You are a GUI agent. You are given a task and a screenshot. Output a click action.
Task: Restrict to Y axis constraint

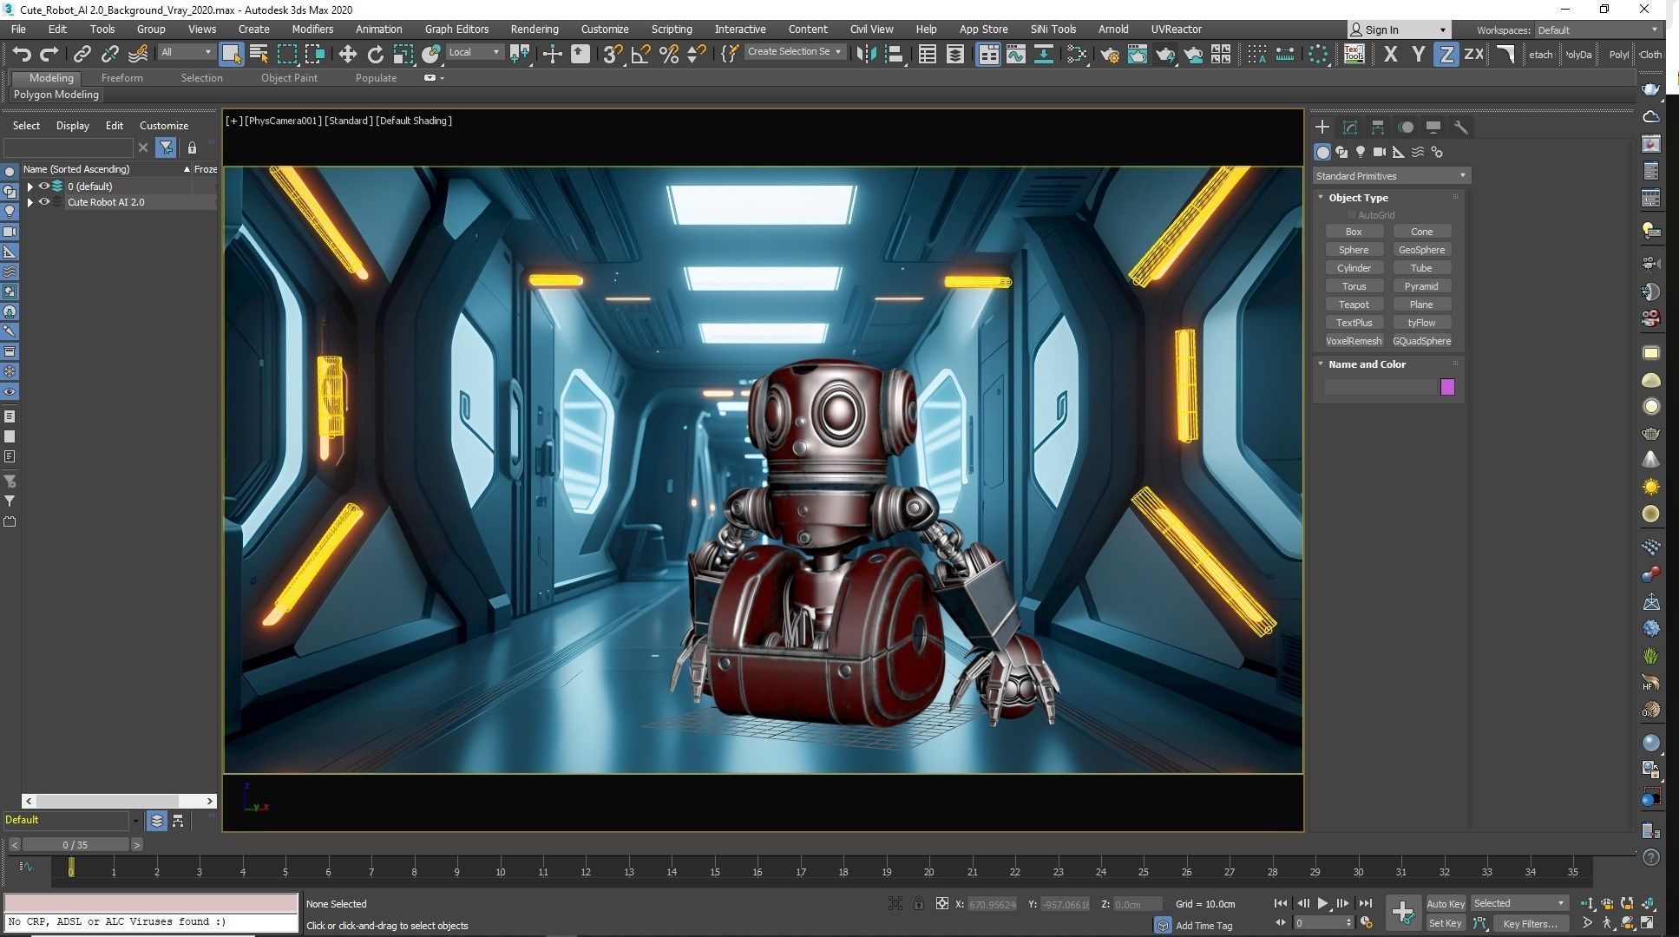pyautogui.click(x=1419, y=55)
